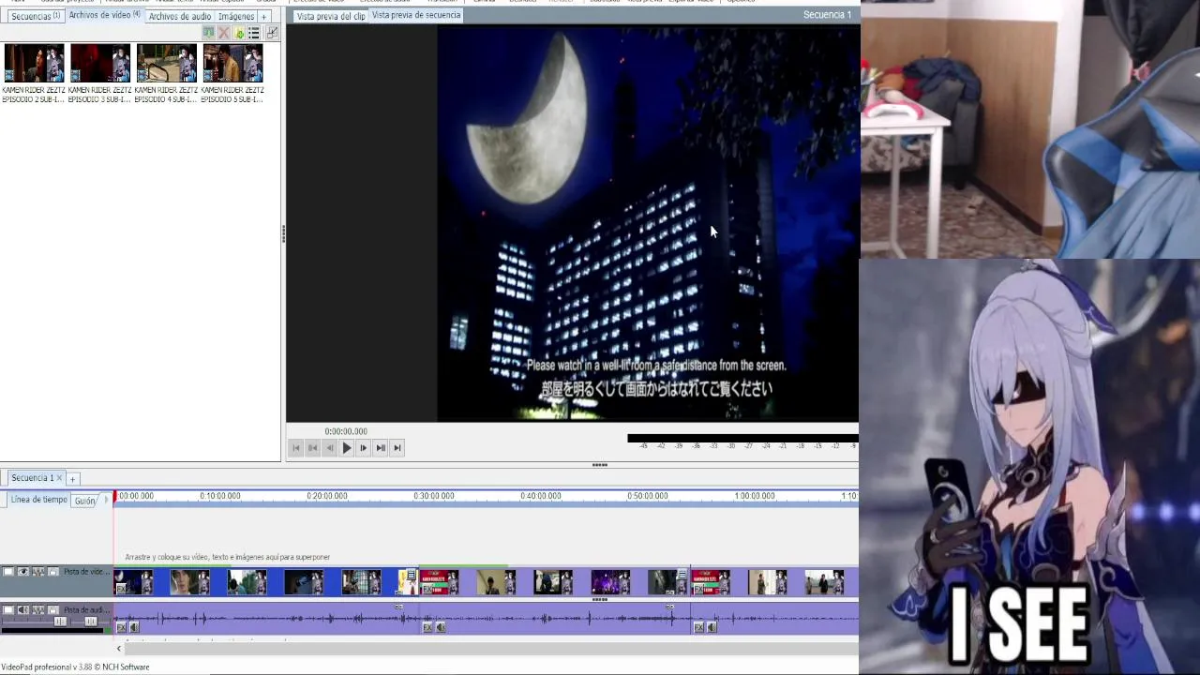Viewport: 1200px width, 675px height.
Task: Select Kamen Rider Zeztz Episodio 5 thumbnail
Action: click(232, 63)
